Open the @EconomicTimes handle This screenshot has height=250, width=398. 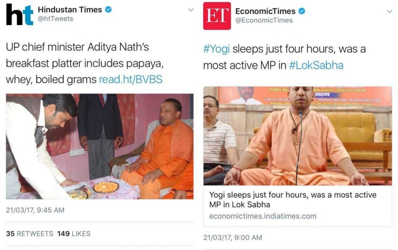pyautogui.click(x=264, y=20)
